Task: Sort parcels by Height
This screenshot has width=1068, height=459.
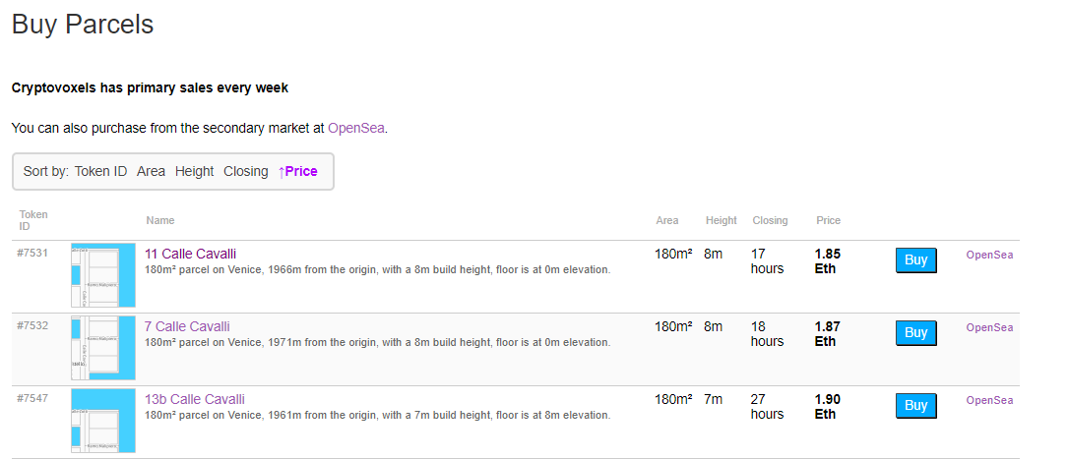Action: coord(194,171)
